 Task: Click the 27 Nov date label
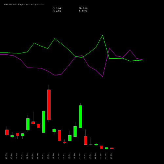[11, 156]
